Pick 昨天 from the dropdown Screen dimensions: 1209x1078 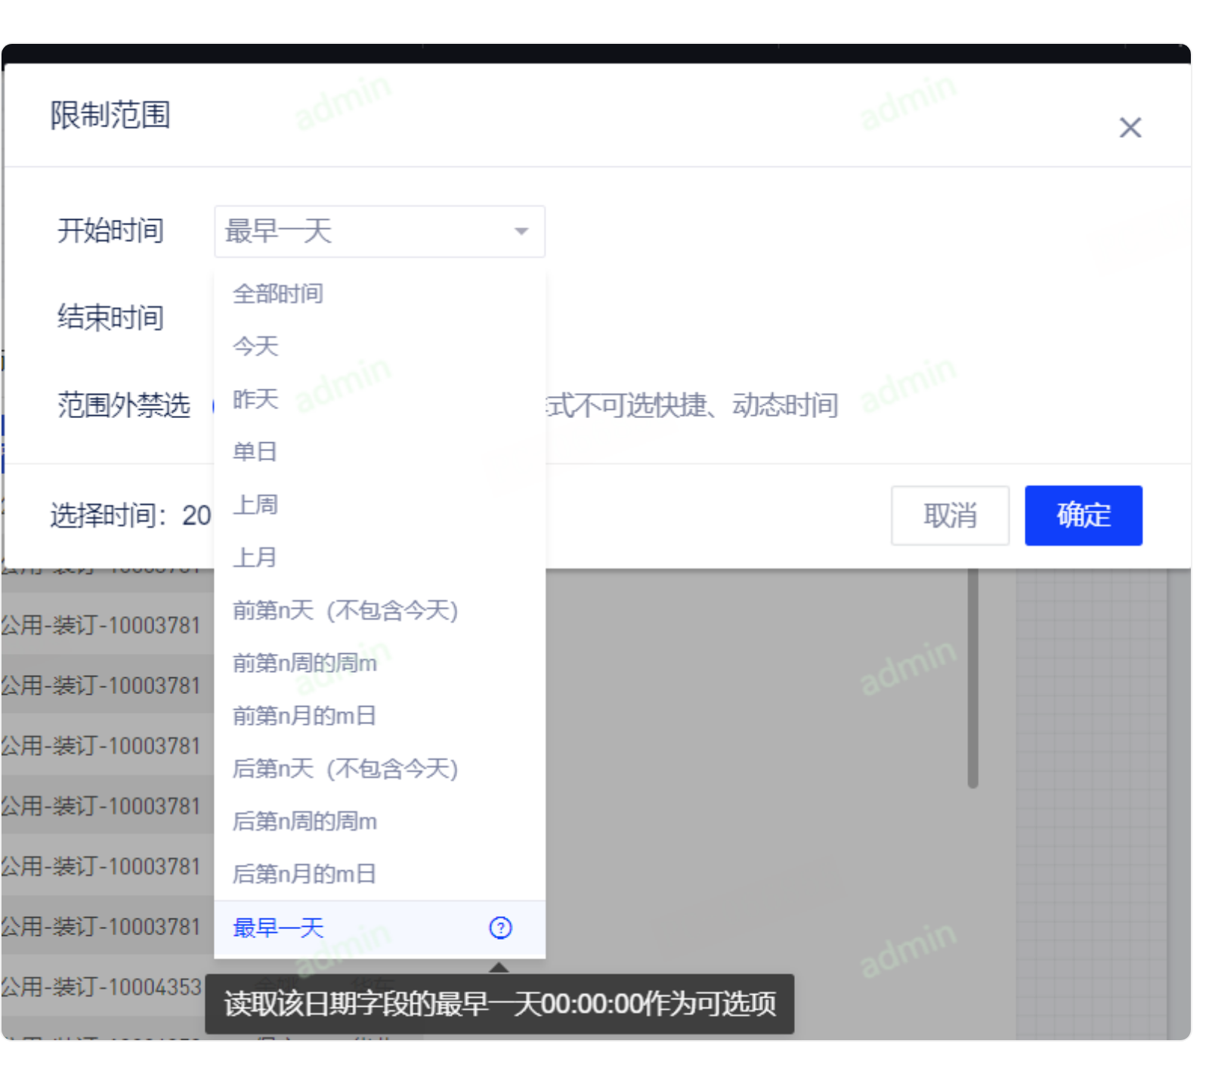[x=255, y=399]
